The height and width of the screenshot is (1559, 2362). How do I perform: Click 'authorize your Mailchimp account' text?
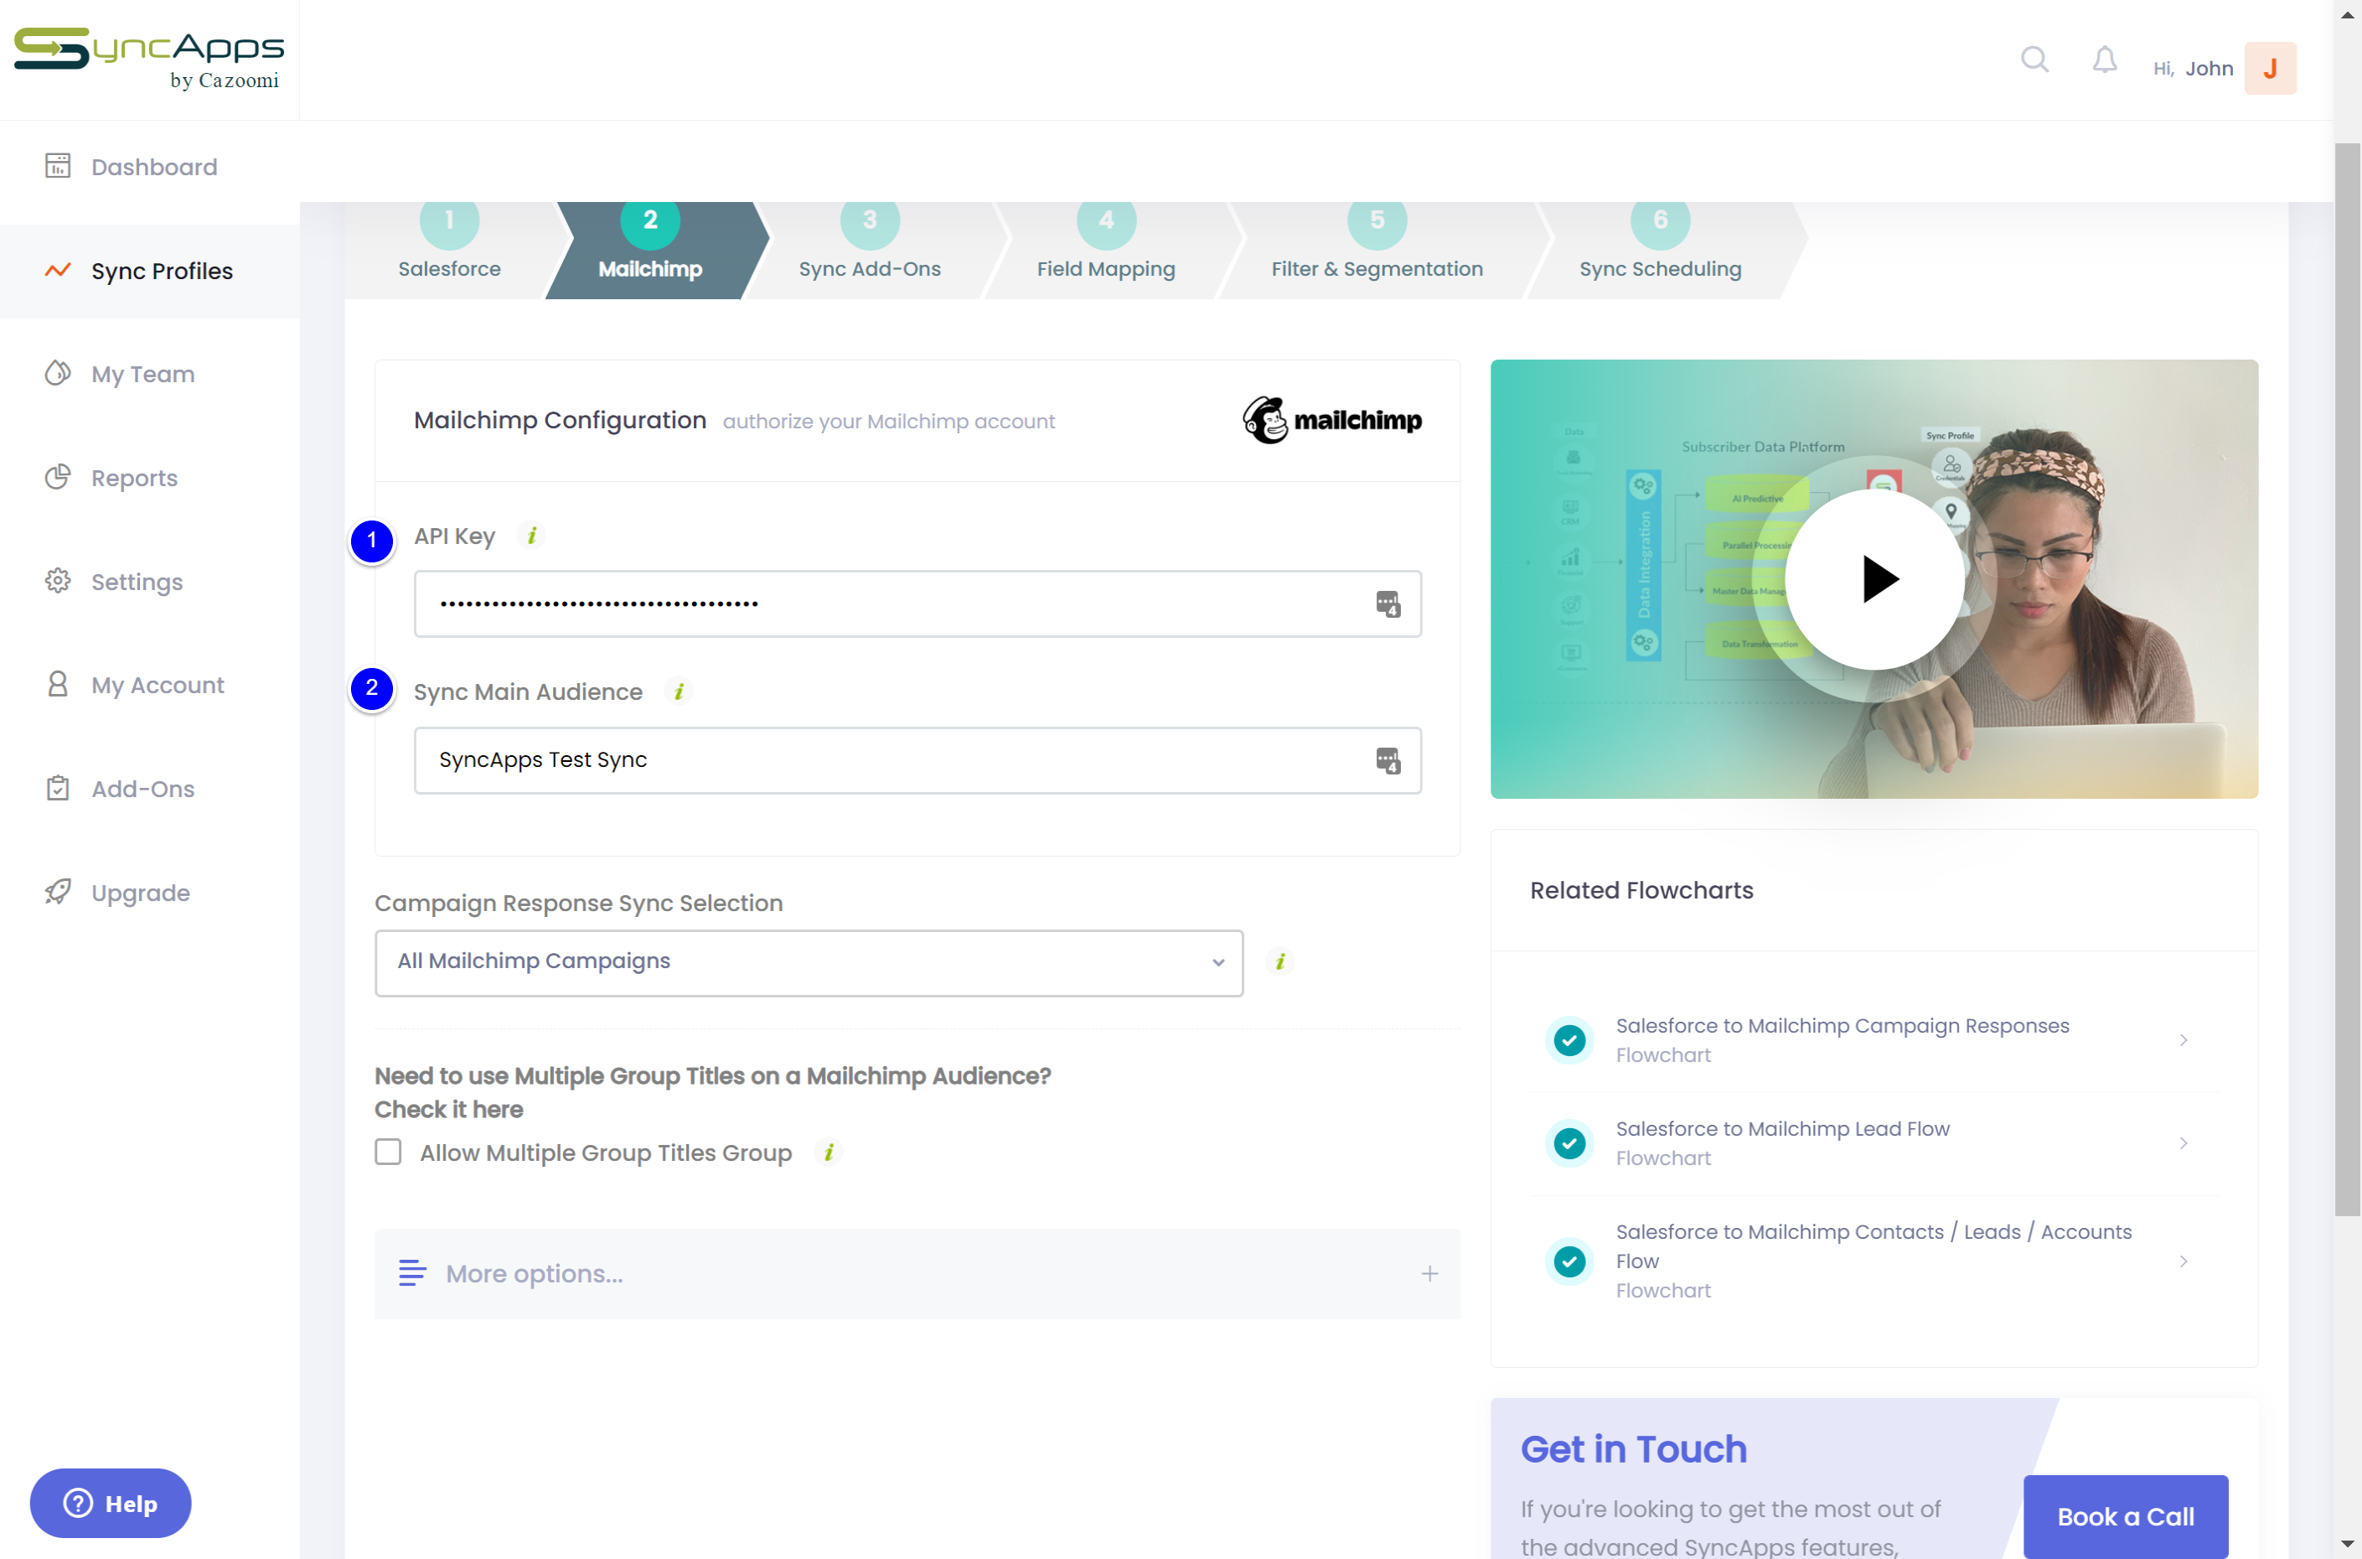click(888, 422)
